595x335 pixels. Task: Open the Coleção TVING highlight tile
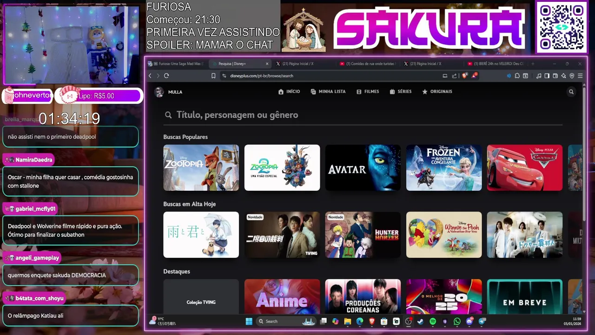coord(201,297)
